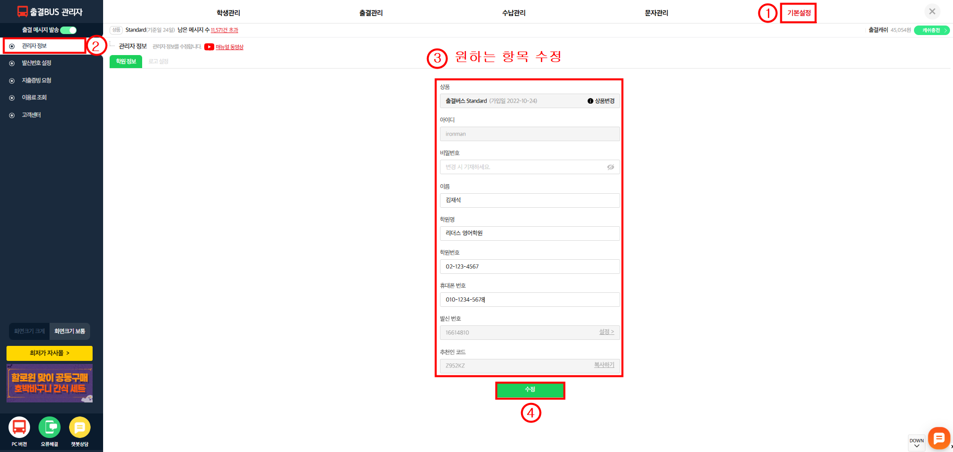
Task: Click the 출결BUS 관리자 logo
Action: (x=50, y=12)
